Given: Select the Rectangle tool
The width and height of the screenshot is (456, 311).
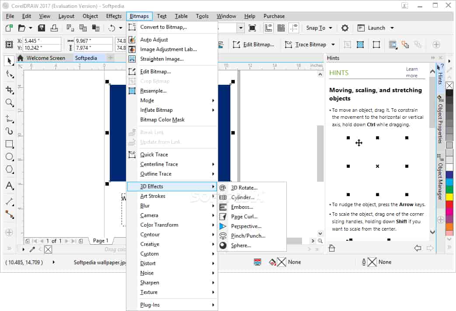Looking at the screenshot, I should 9,144.
